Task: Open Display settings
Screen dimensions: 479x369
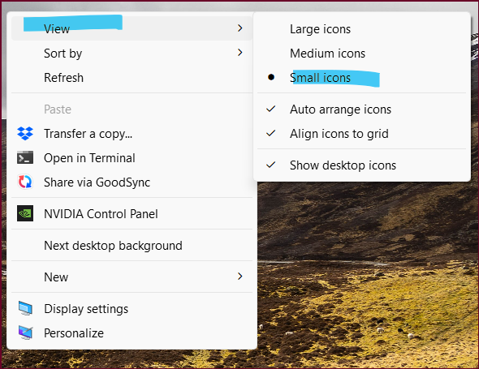Action: 132,308
